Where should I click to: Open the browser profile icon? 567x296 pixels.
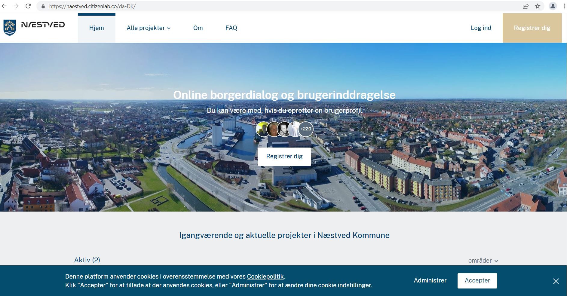(x=553, y=6)
